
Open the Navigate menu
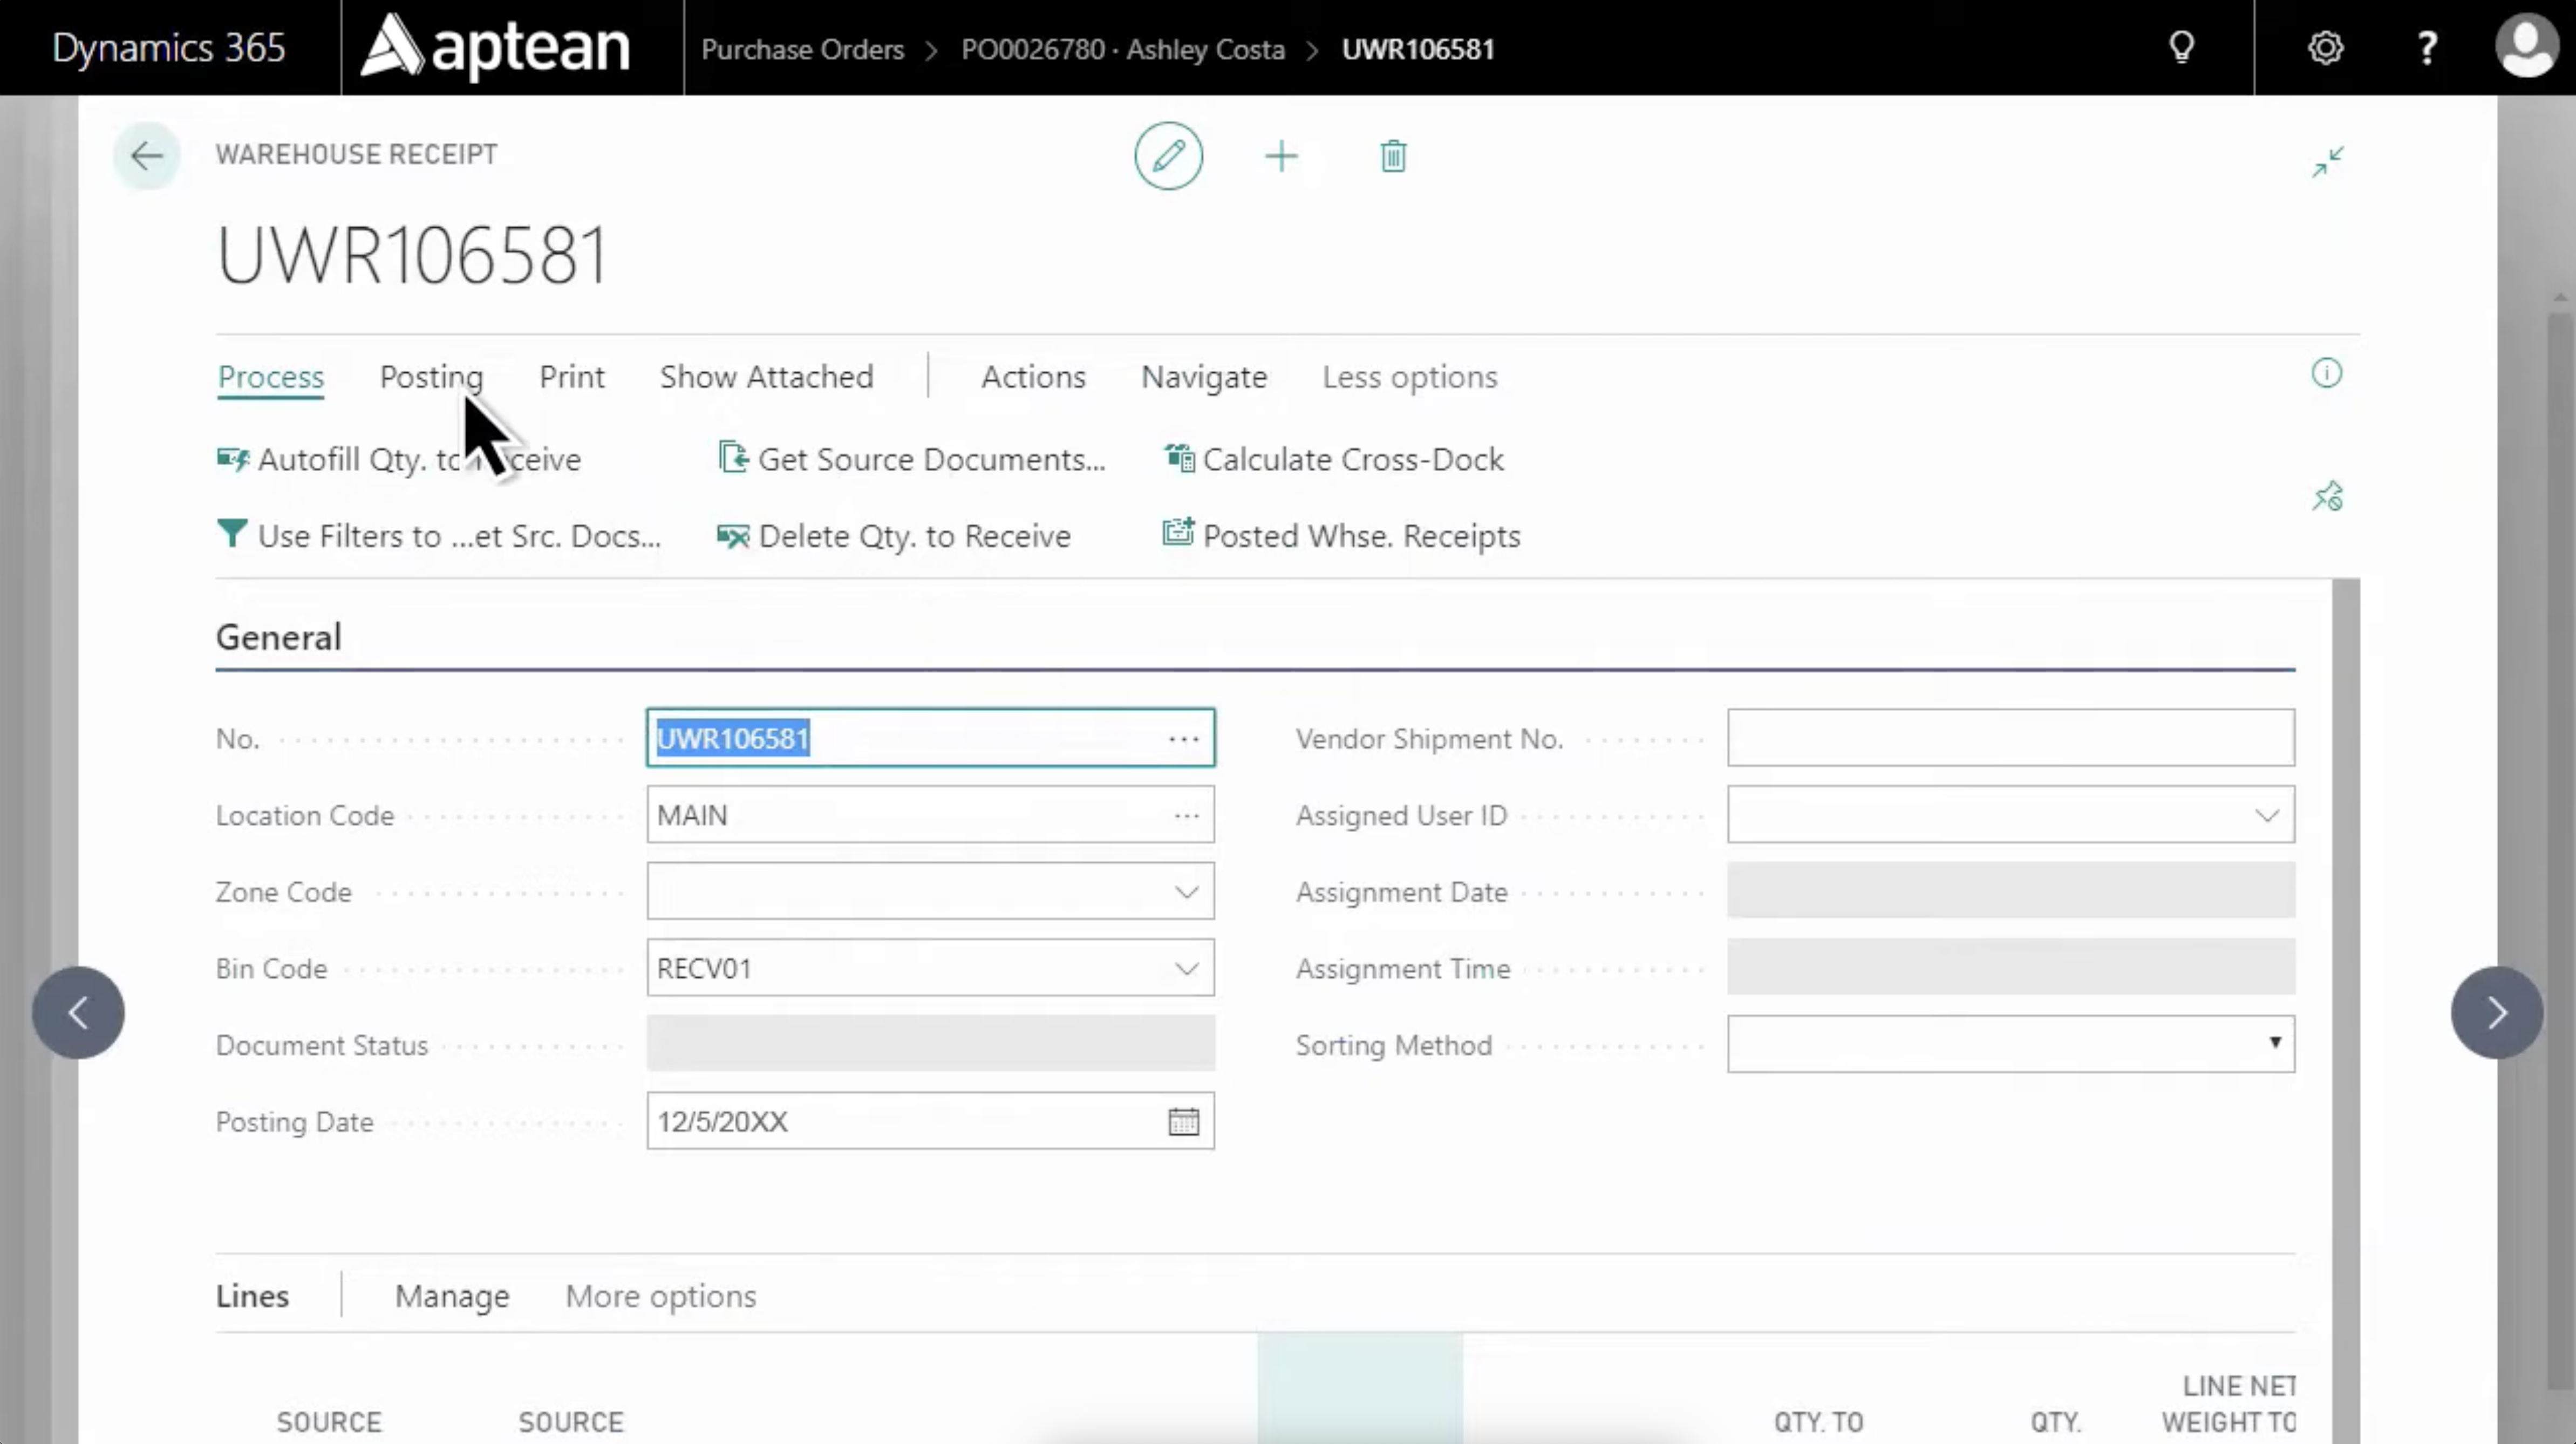click(x=1203, y=377)
